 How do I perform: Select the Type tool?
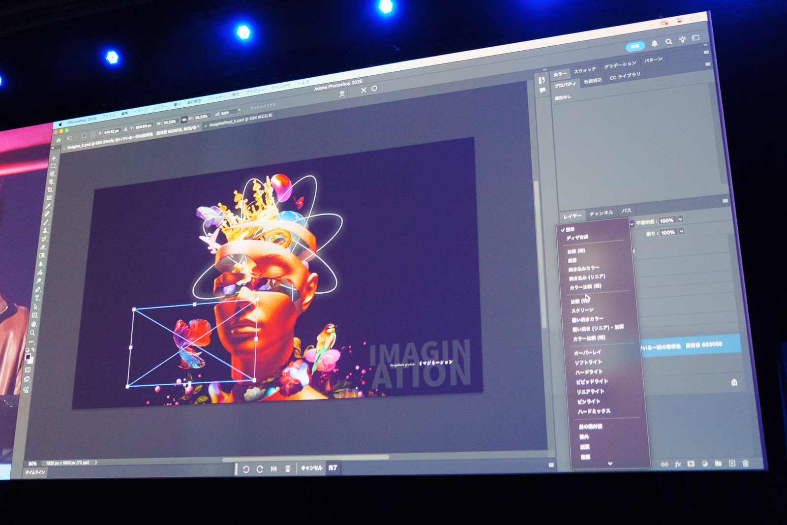(x=36, y=298)
